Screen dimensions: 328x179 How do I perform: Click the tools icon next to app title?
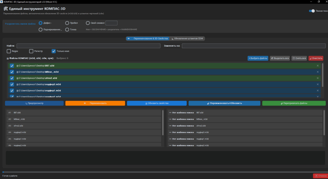[x=5, y=9]
